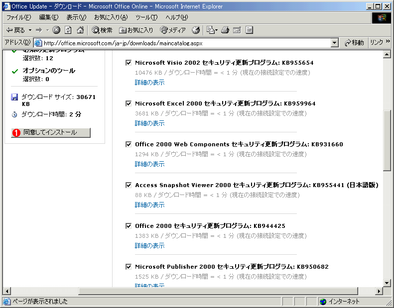
Task: Open the address bar dropdown arrow
Action: pos(334,43)
